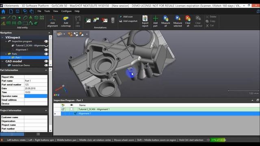Click the Email address field

tap(36, 100)
